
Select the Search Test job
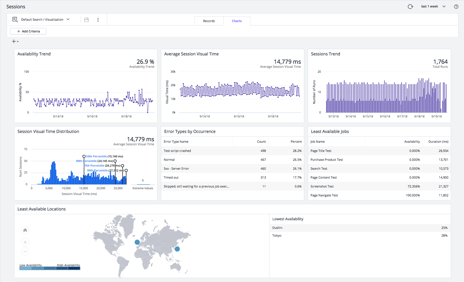(x=379, y=169)
